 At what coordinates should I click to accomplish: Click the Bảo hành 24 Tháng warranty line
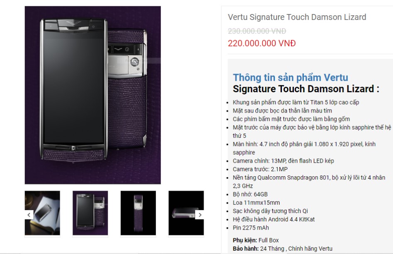click(x=282, y=249)
